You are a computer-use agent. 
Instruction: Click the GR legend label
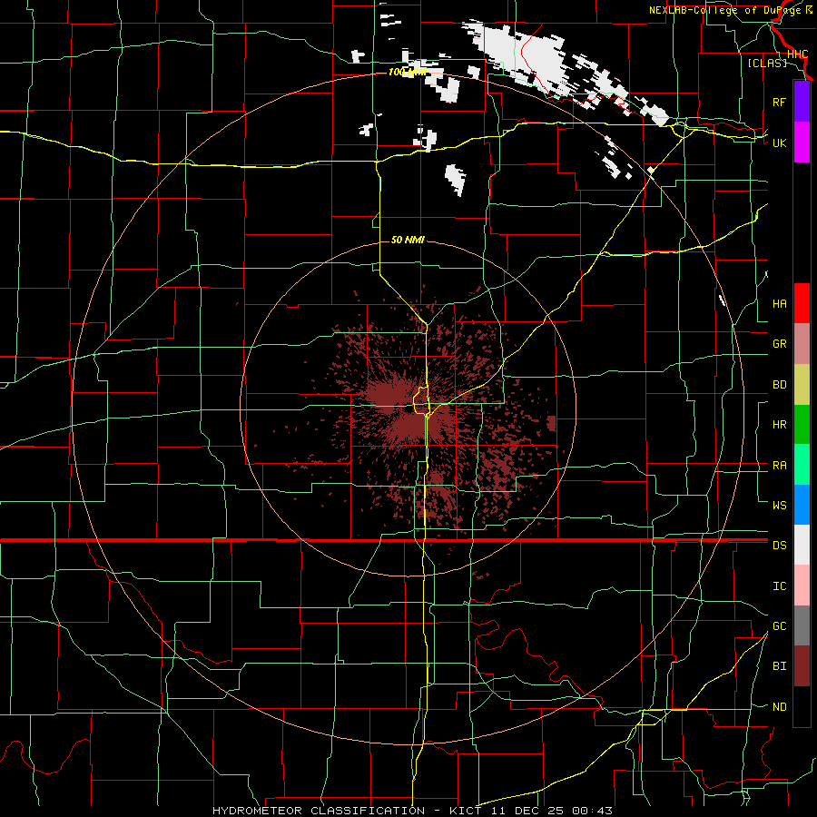(x=779, y=344)
